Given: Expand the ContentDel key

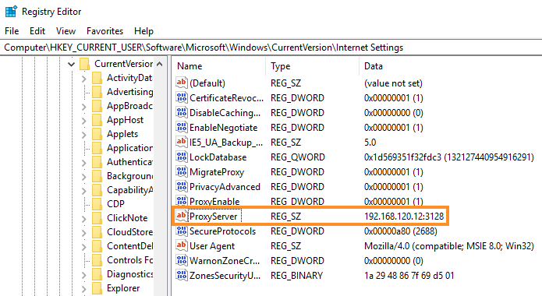Looking at the screenshot, I should coord(84,247).
